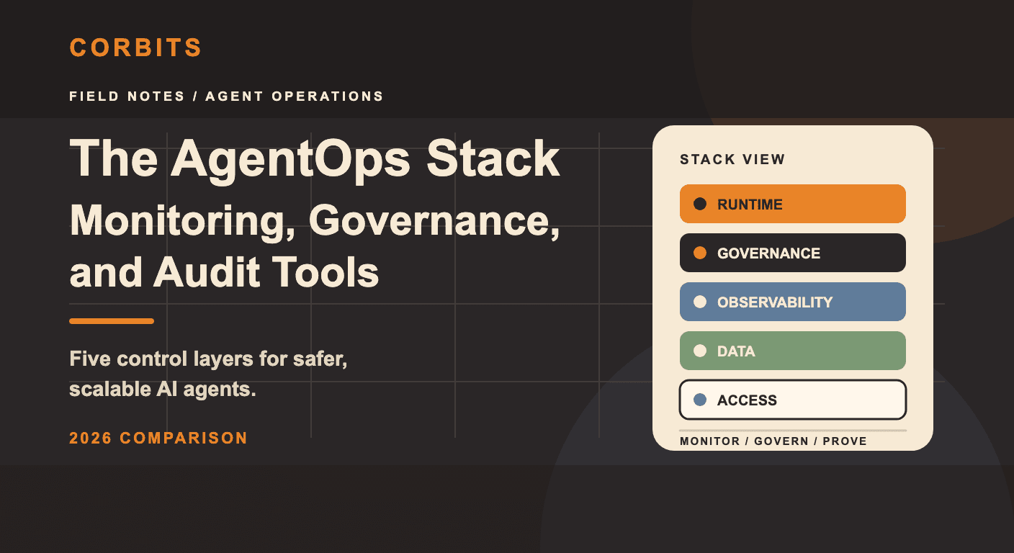Select the outlined ACCESS layer pill
This screenshot has height=553, width=1014.
pyautogui.click(x=793, y=400)
